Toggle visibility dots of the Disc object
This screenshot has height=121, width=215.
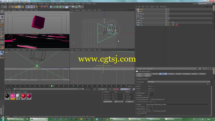(x=167, y=23)
